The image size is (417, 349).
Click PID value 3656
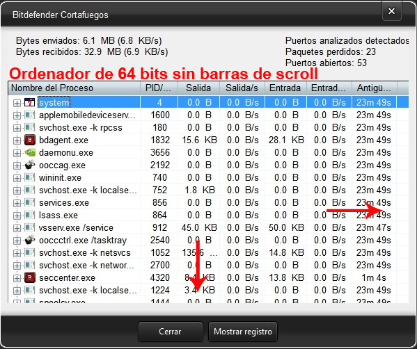(160, 152)
